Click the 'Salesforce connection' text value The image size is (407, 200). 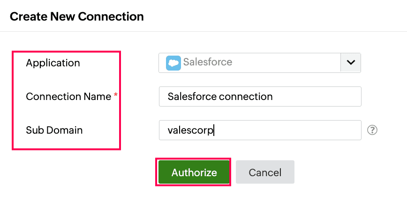(x=220, y=97)
